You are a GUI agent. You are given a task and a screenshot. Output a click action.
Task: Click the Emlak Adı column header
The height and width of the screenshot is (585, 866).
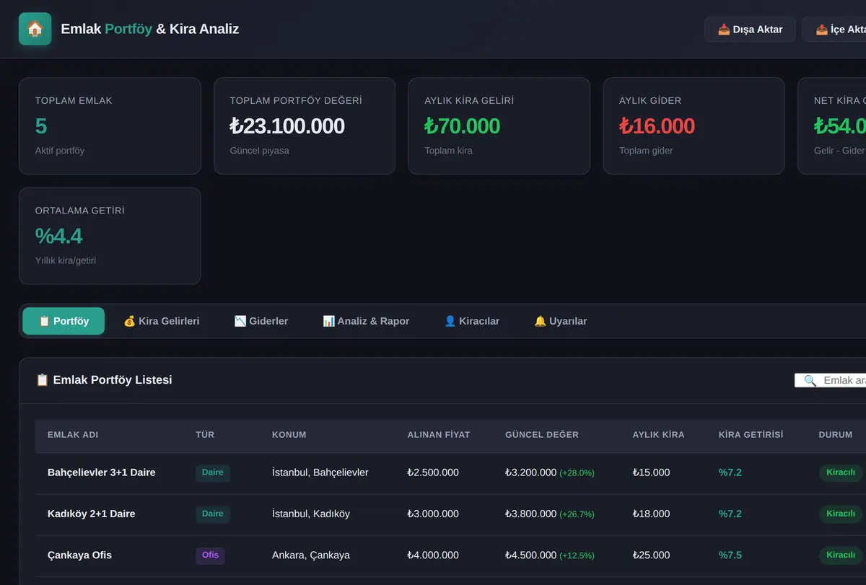[73, 435]
